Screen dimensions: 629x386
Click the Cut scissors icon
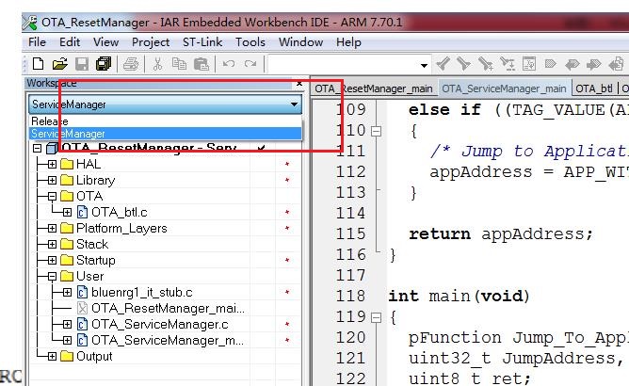tap(158, 64)
